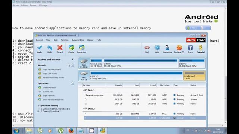Select the Basic 7.35 GB disk icon

click(84, 76)
